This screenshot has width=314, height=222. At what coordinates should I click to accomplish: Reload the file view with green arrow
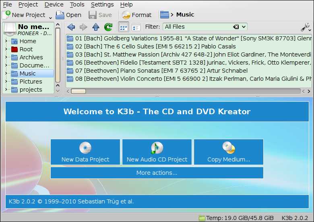[x=108, y=27]
